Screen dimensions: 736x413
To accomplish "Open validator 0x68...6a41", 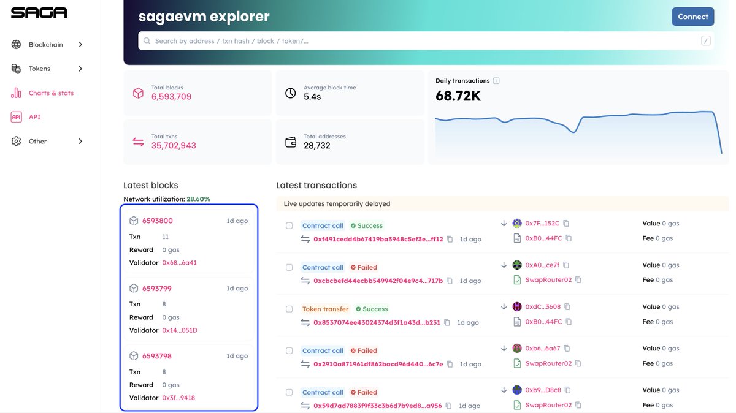I will (x=180, y=263).
